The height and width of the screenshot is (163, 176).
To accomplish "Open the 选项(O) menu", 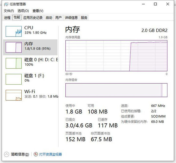I will tap(23, 11).
